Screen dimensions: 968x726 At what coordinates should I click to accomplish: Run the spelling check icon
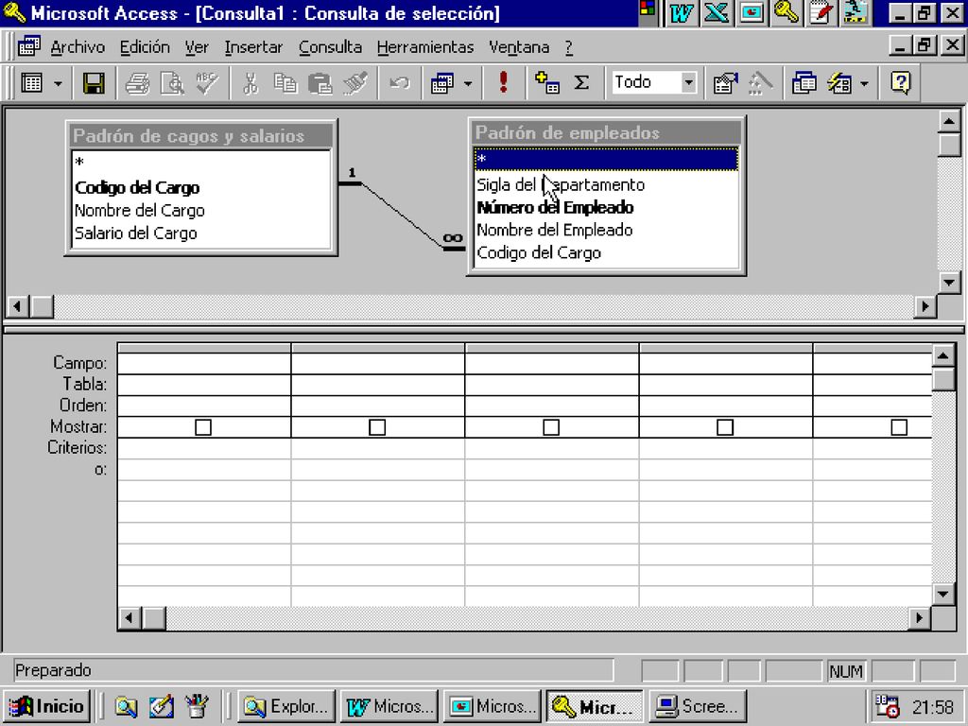pos(207,83)
